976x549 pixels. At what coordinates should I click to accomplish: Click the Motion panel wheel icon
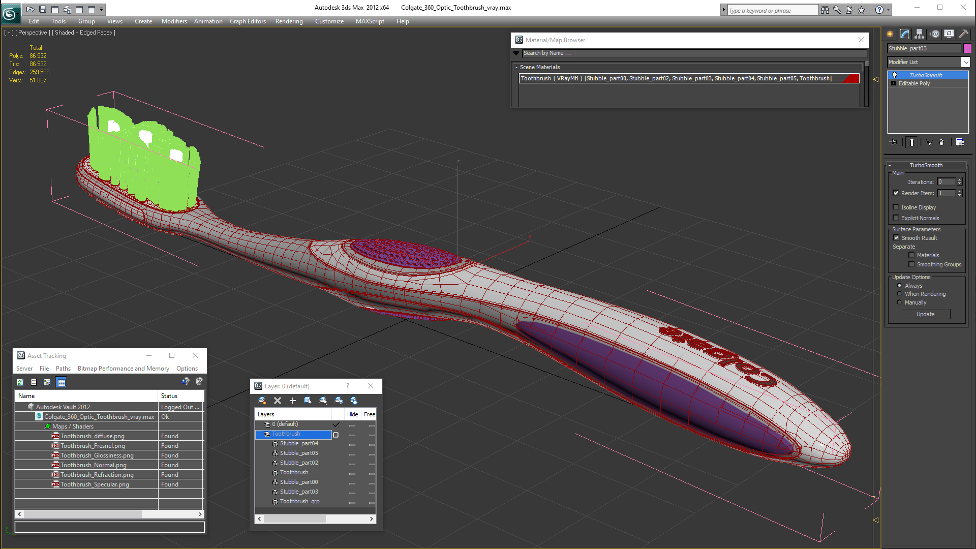935,34
